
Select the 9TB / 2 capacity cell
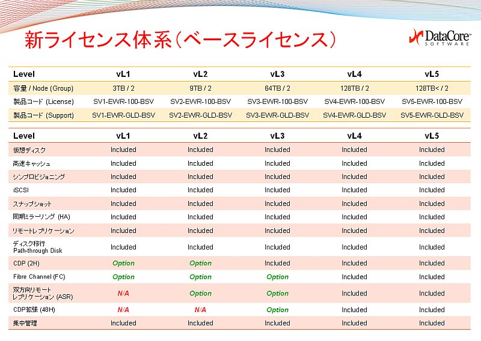[200, 88]
